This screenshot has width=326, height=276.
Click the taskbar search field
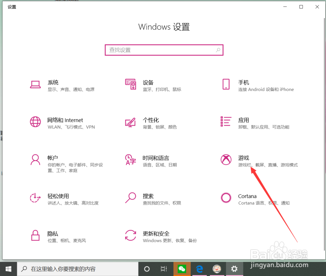[78, 269]
